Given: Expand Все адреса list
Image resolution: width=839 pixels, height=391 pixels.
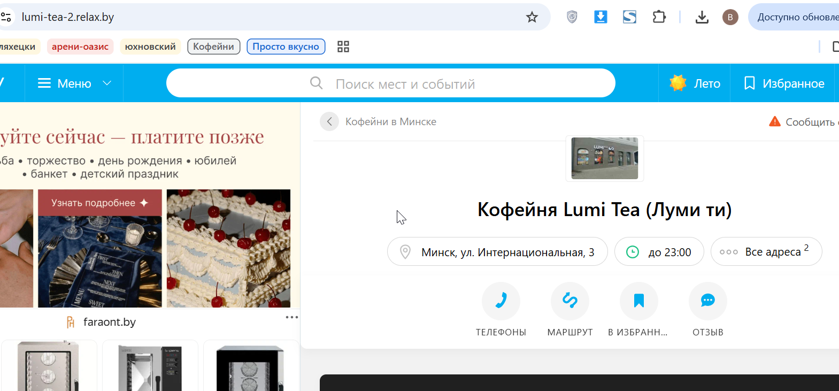Looking at the screenshot, I should coord(766,251).
